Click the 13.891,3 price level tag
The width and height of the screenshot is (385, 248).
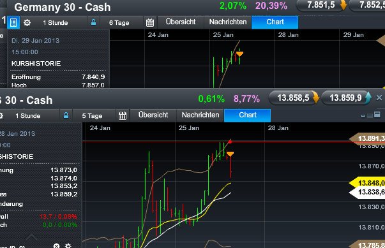[368, 138]
